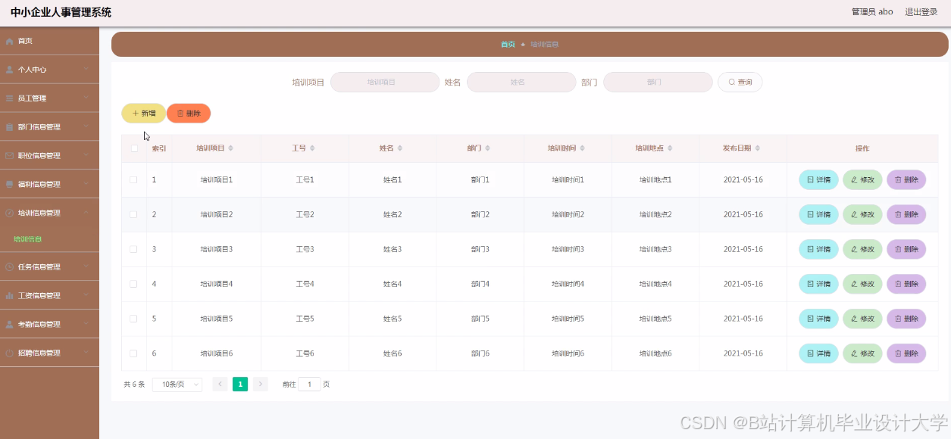Click the home icon beside 首页 in sidebar

10,41
